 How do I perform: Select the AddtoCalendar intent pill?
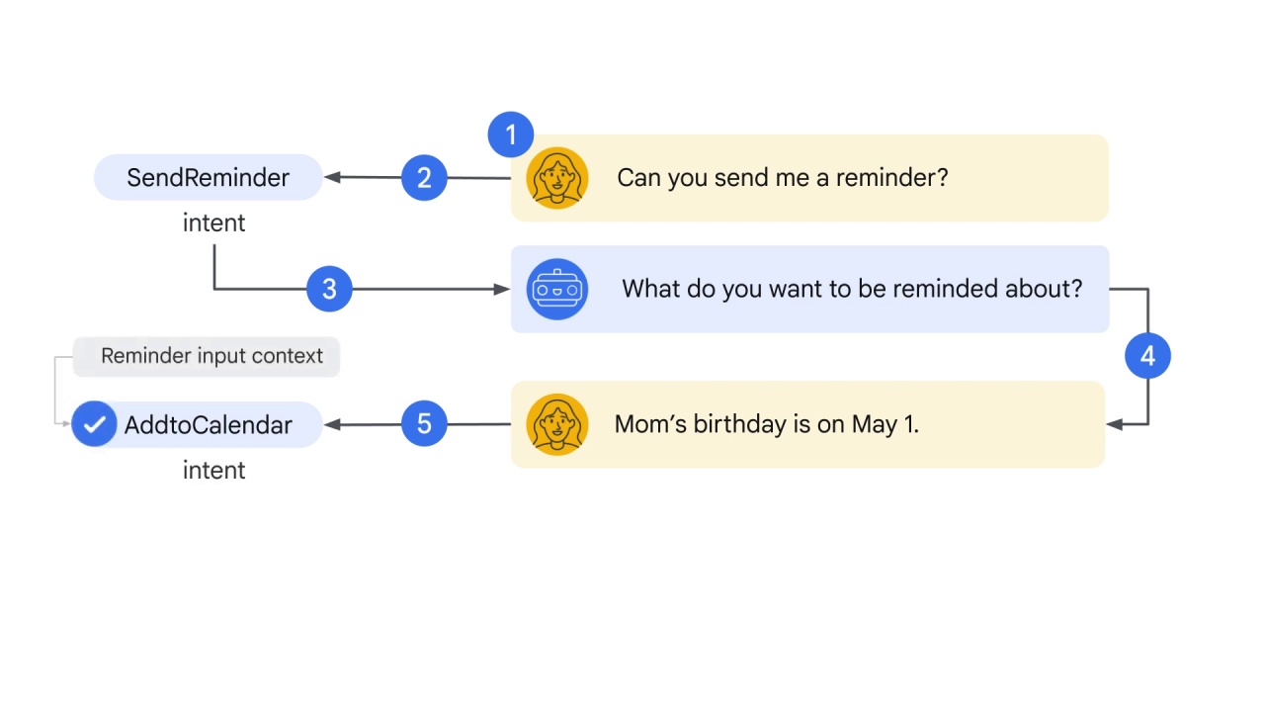click(x=197, y=424)
